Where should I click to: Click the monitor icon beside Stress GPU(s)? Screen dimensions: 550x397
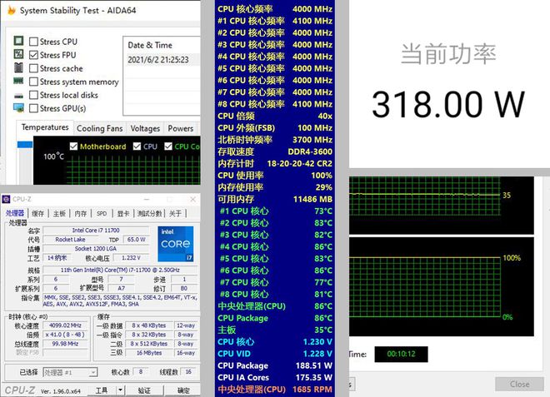coord(18,107)
